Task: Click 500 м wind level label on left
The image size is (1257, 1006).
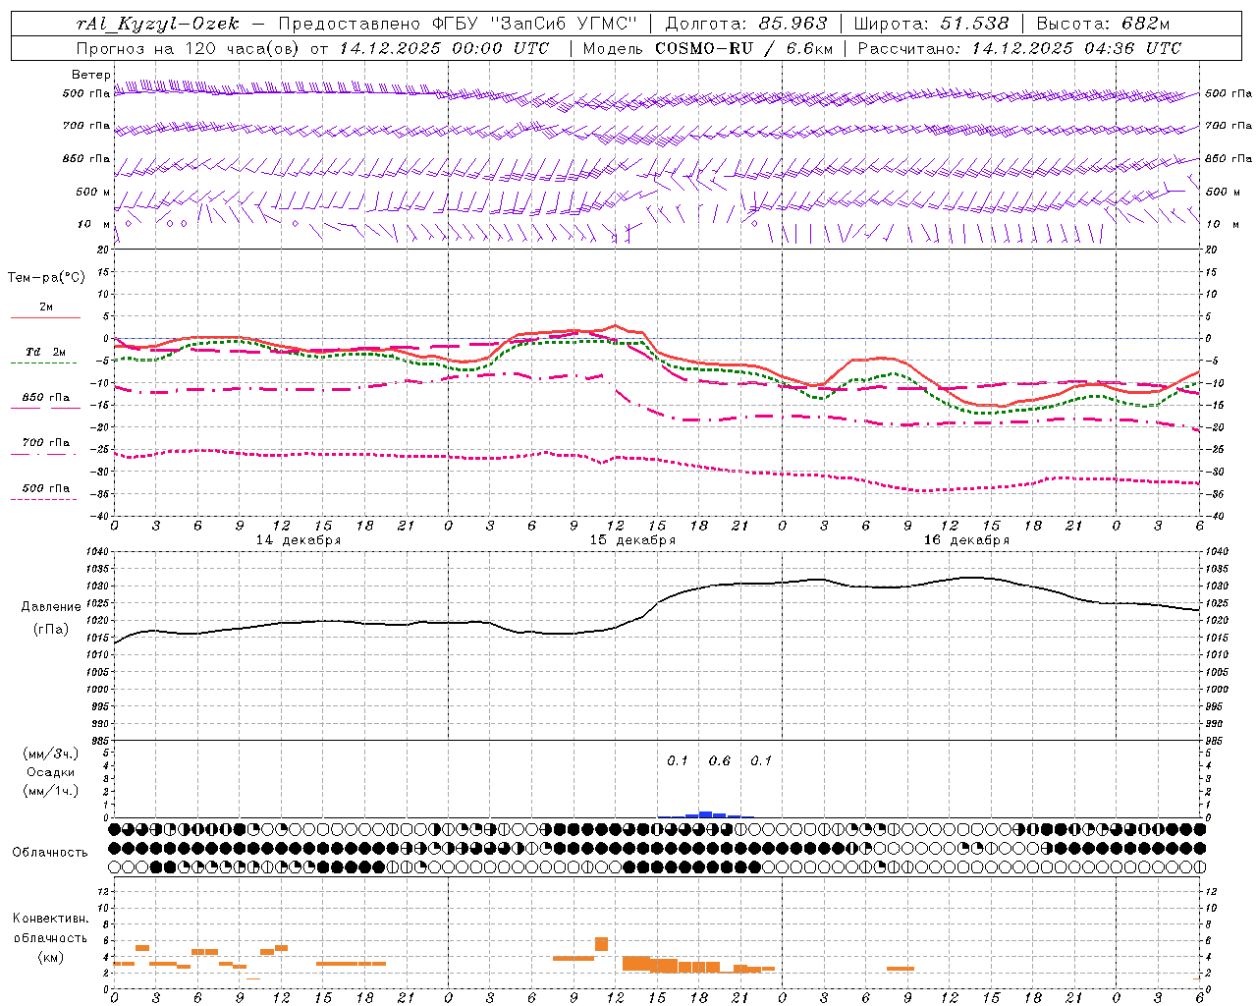Action: pyautogui.click(x=93, y=192)
